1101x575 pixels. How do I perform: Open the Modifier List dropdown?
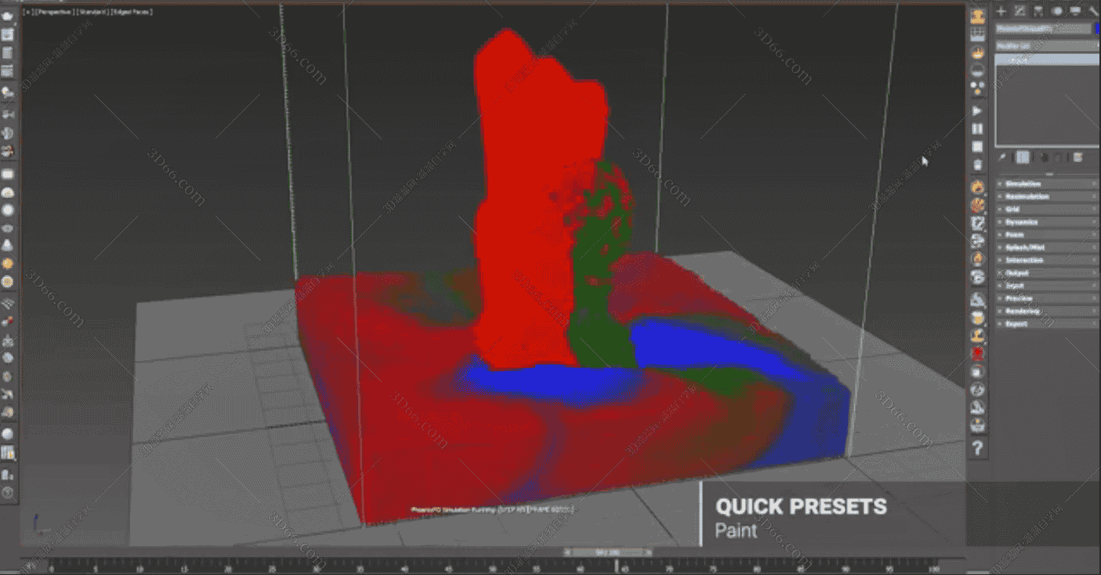[x=1047, y=45]
